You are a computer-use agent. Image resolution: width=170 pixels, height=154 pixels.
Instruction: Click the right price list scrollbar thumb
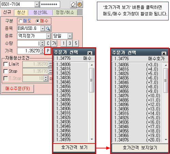coord(166,81)
